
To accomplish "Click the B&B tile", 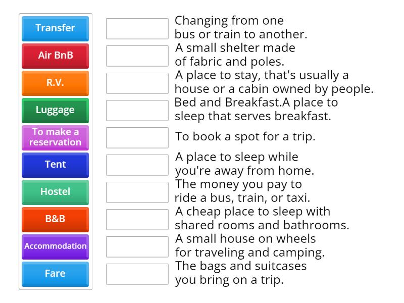I will [x=56, y=219].
